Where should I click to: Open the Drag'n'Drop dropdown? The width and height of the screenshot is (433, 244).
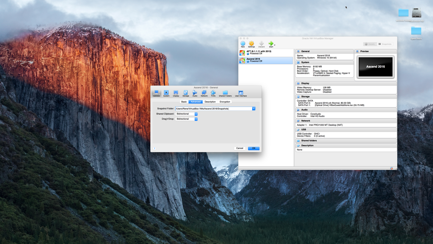click(x=187, y=119)
